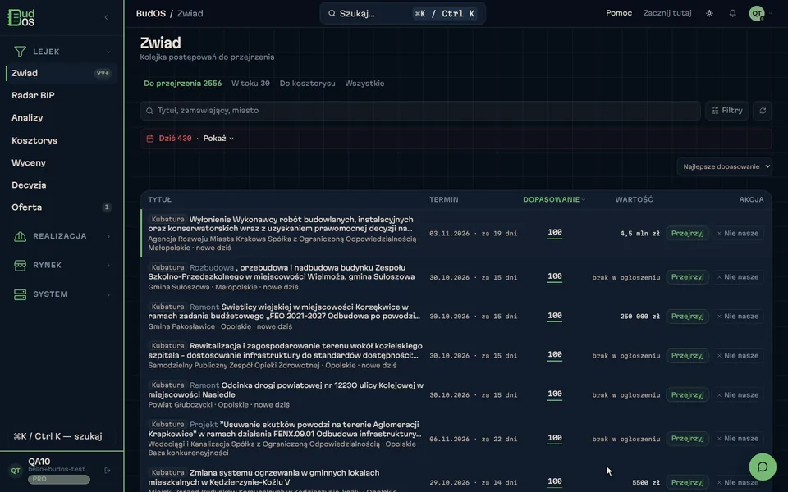The width and height of the screenshot is (788, 492).
Task: Click the calendar icon beside Dziś 430
Action: pyautogui.click(x=149, y=139)
